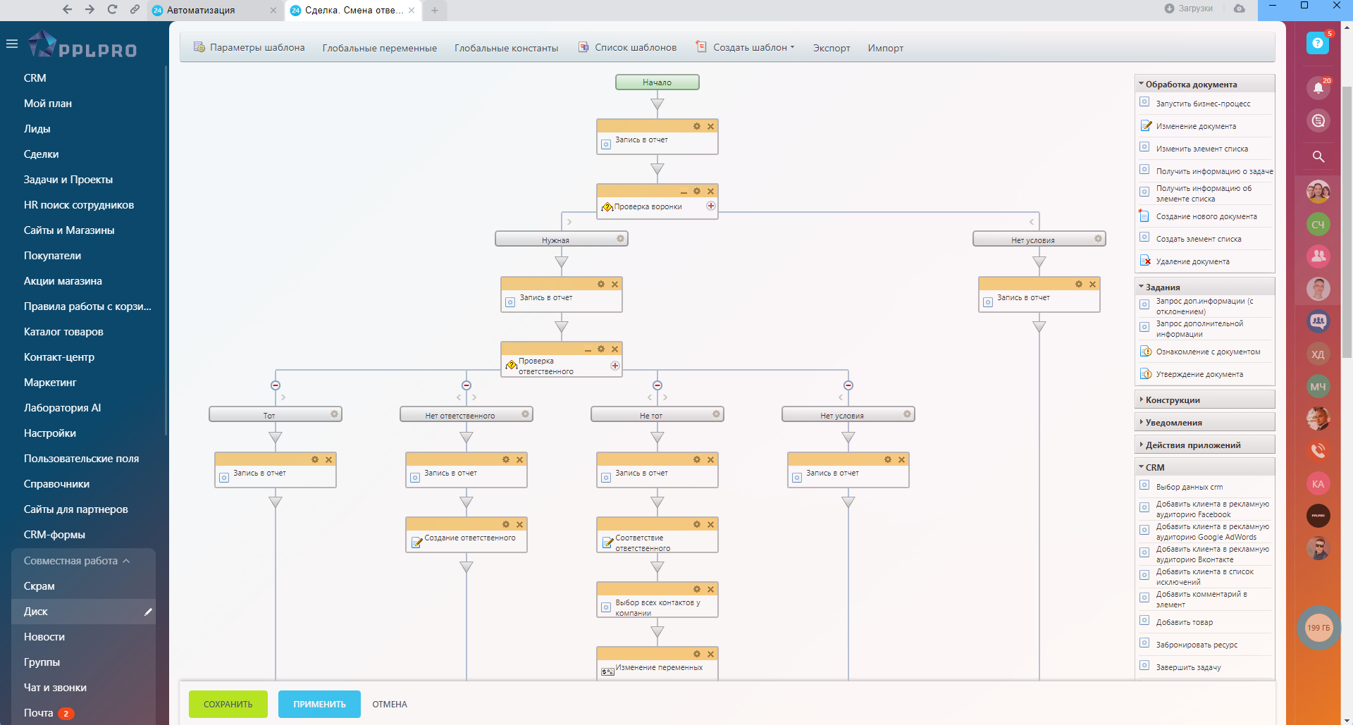Open the hamburger menu icon
This screenshot has height=725, width=1353.
click(x=11, y=44)
